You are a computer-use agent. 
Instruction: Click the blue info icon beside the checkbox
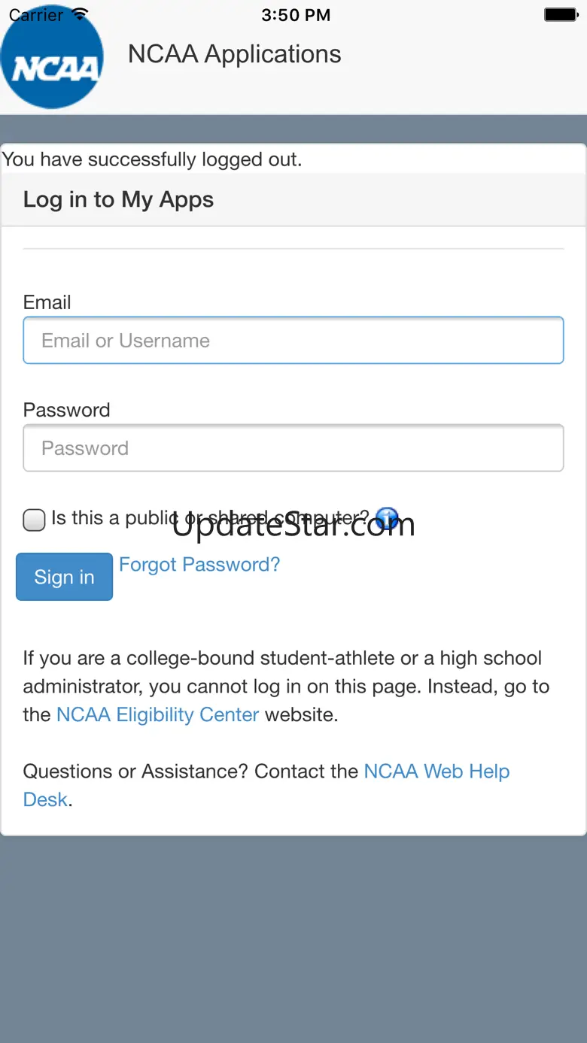pos(386,518)
